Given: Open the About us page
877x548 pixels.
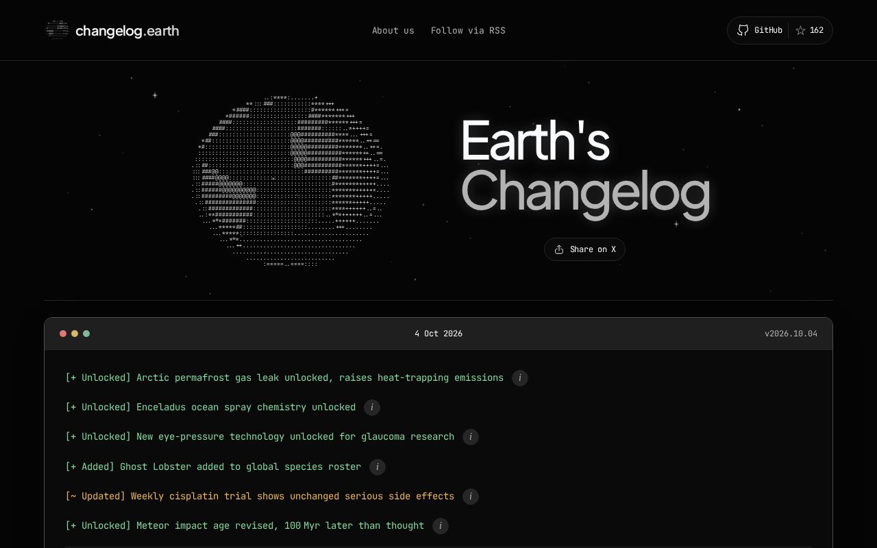Looking at the screenshot, I should point(393,30).
